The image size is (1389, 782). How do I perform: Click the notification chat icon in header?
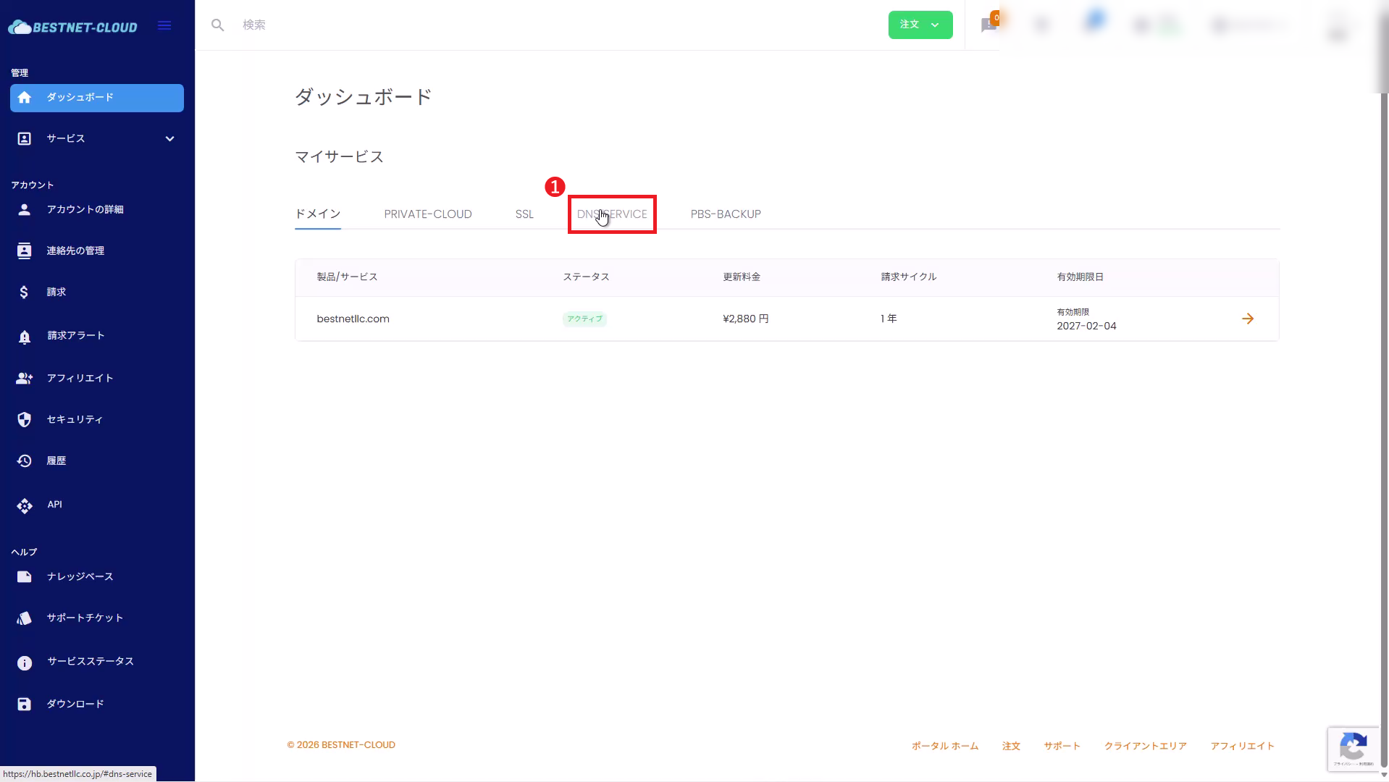989,25
